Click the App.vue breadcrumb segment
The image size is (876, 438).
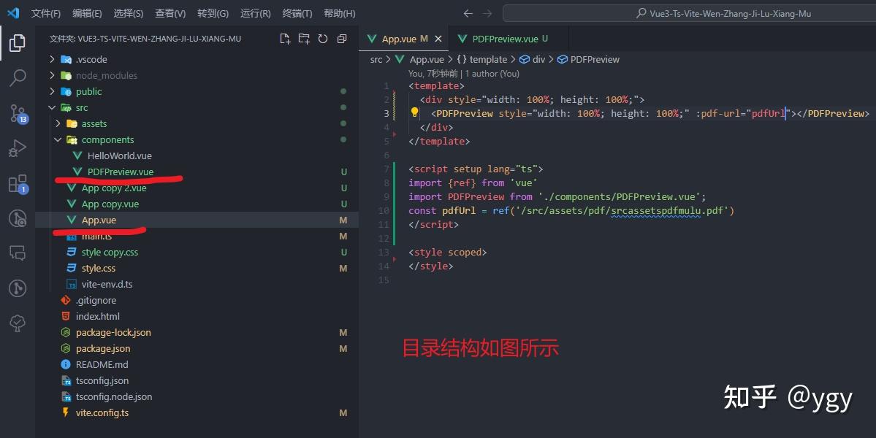[427, 59]
